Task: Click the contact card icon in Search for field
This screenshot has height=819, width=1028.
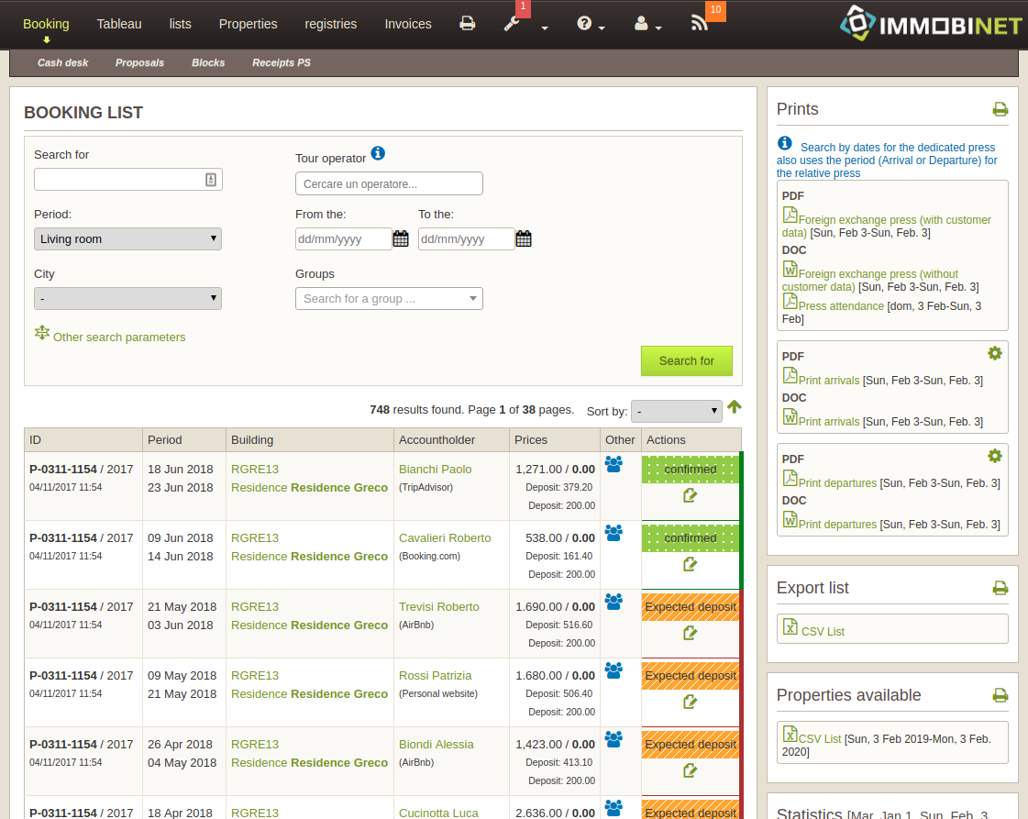Action: [x=210, y=180]
